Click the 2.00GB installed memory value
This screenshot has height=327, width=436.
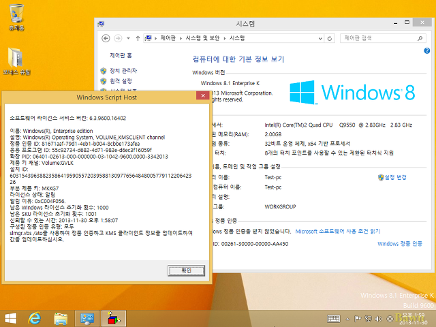tap(273, 134)
